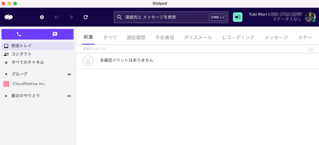Open the CloudNative Inc. group
Screen dimensions: 319x145
pyautogui.click(x=37, y=84)
